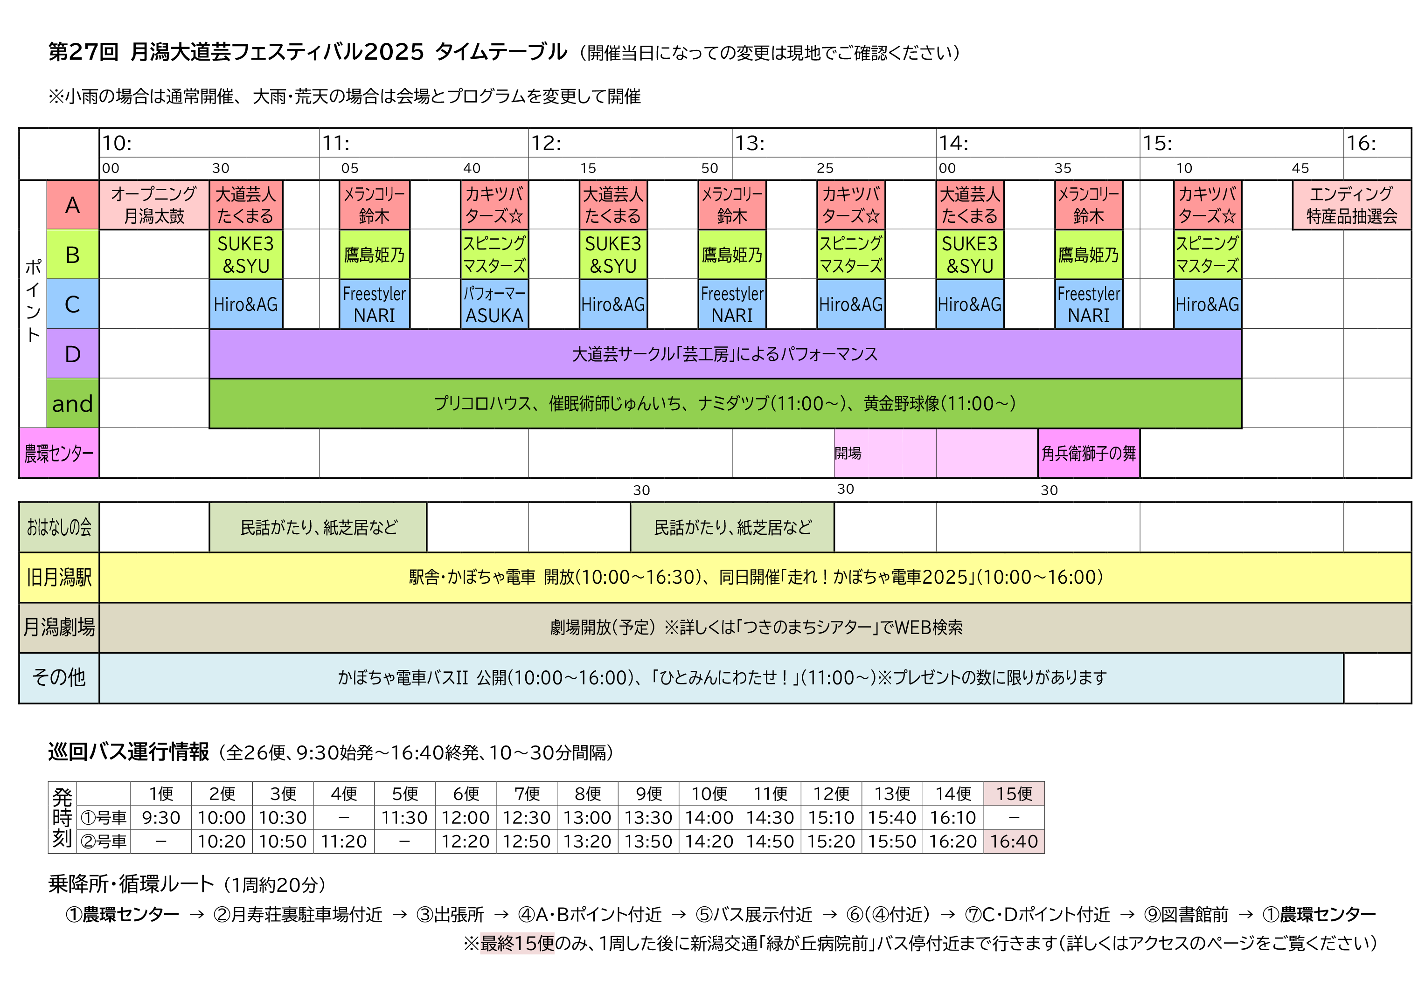Click the '11:20' departure time
This screenshot has height=1007, width=1425.
click(x=344, y=841)
